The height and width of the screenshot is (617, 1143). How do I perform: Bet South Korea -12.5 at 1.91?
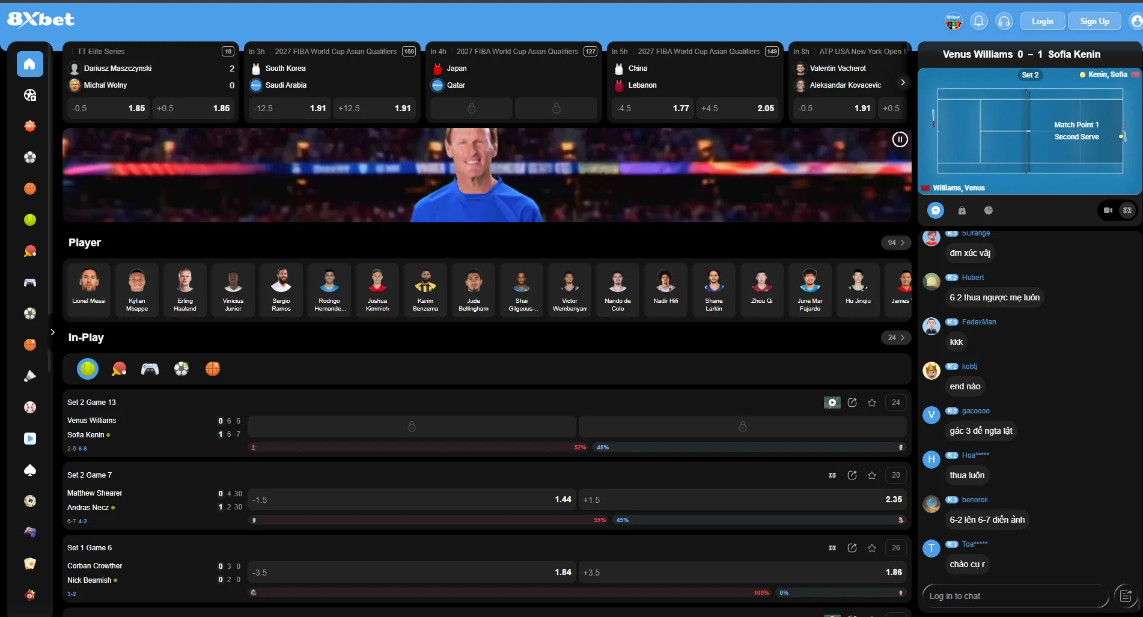(x=290, y=108)
